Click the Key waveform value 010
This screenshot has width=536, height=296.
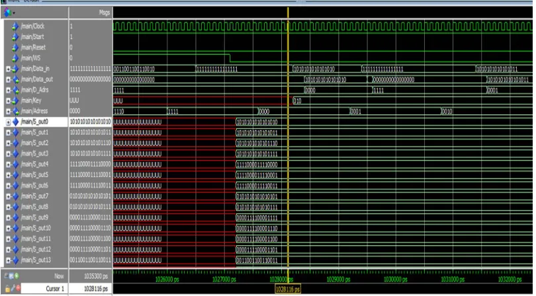(x=297, y=101)
